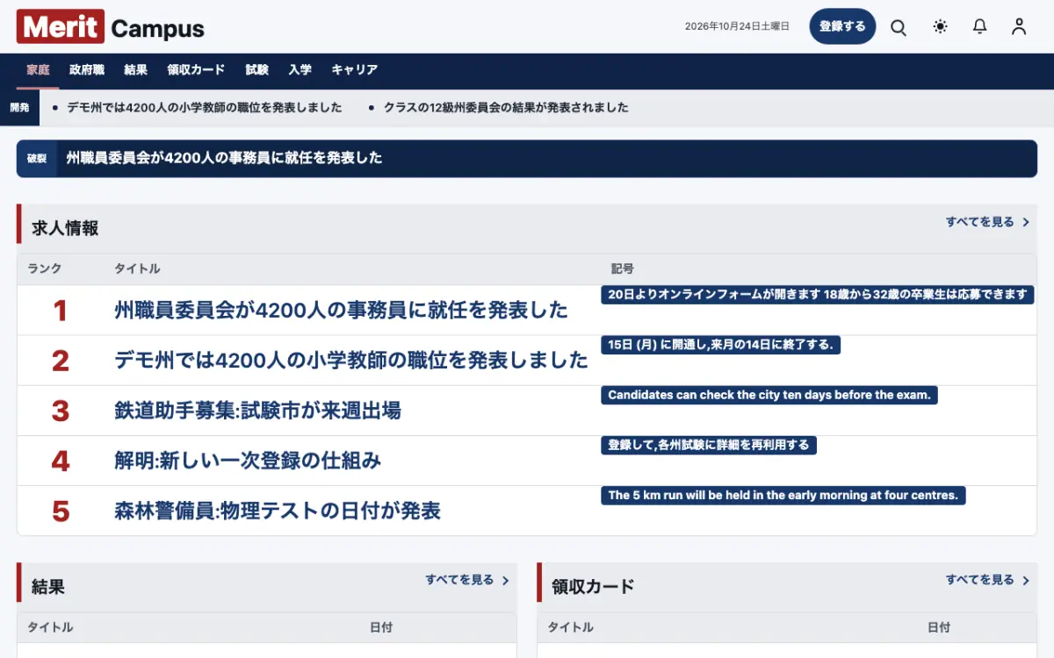Open the 領収カード nav item
The height and width of the screenshot is (658, 1054).
point(196,70)
